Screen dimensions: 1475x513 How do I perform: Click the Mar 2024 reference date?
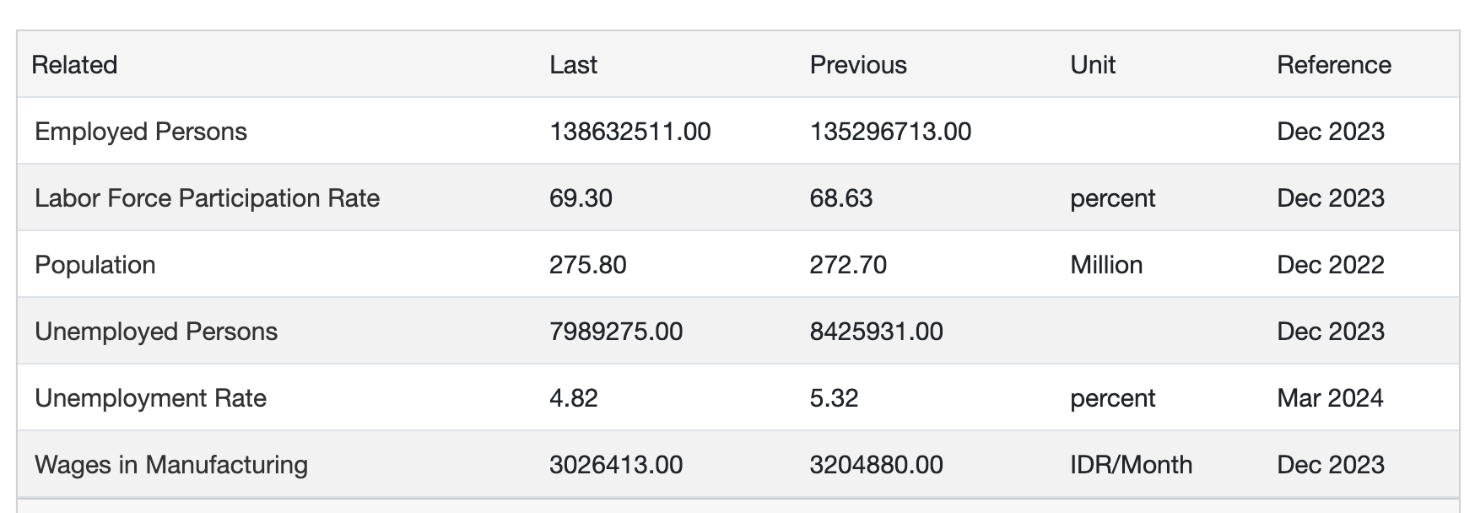coord(1330,398)
